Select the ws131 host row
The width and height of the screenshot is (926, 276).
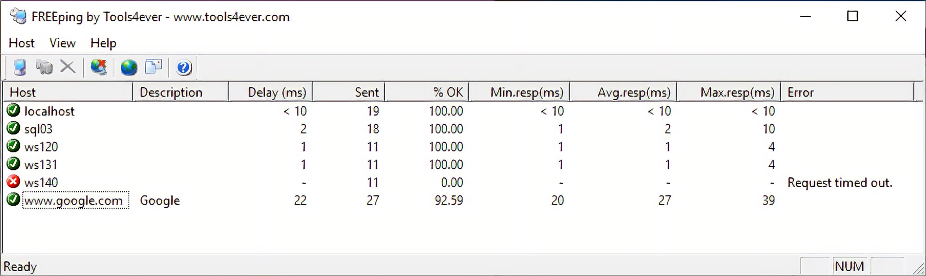(x=41, y=165)
